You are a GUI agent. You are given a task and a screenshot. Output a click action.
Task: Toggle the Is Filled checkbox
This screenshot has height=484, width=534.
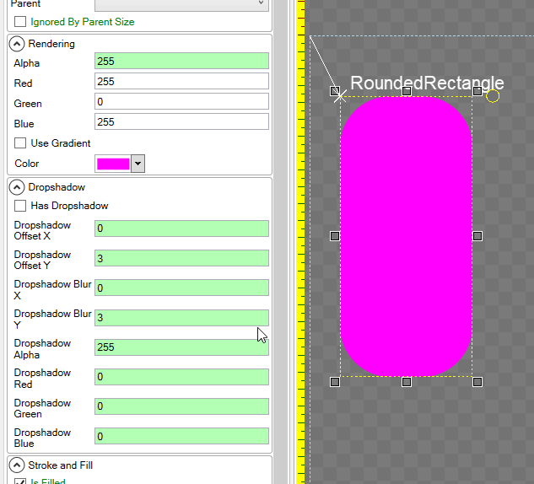[20, 481]
